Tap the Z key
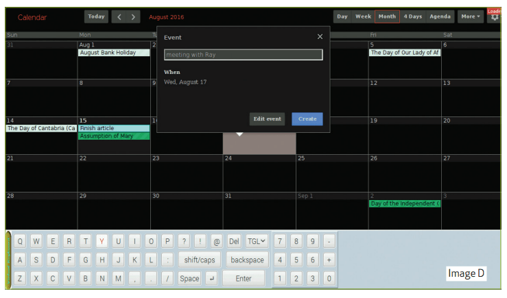Viewport: 507px width, 298px height. 20,278
